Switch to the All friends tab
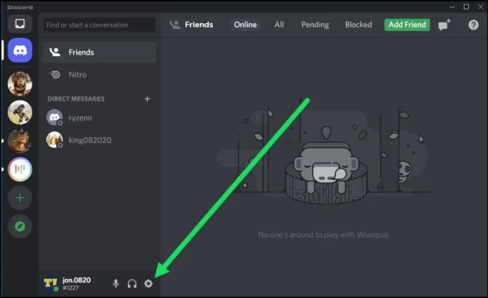The width and height of the screenshot is (488, 298). point(279,25)
